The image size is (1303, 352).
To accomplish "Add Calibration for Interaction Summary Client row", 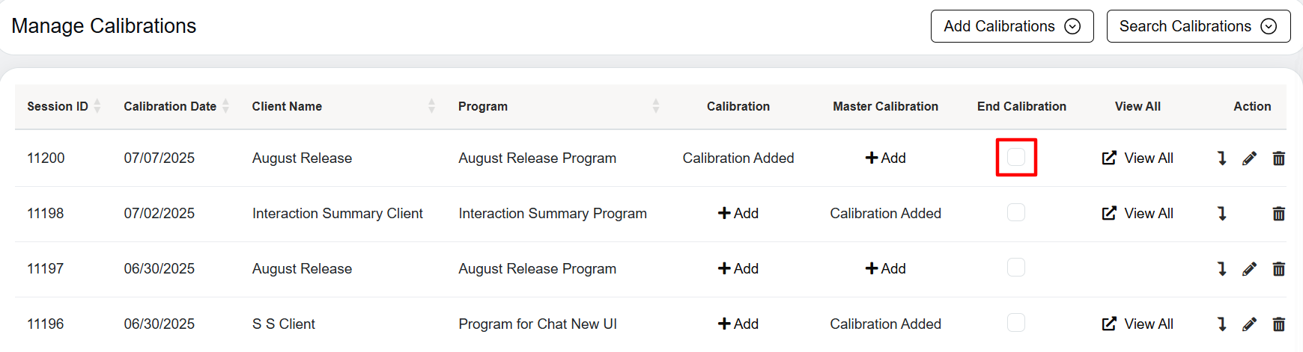I will [738, 214].
